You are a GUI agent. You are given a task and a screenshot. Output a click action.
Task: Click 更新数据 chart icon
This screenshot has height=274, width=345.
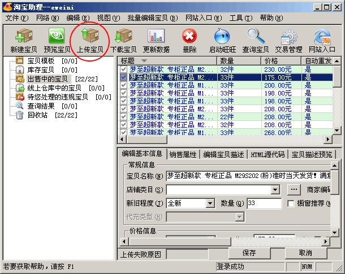[156, 36]
